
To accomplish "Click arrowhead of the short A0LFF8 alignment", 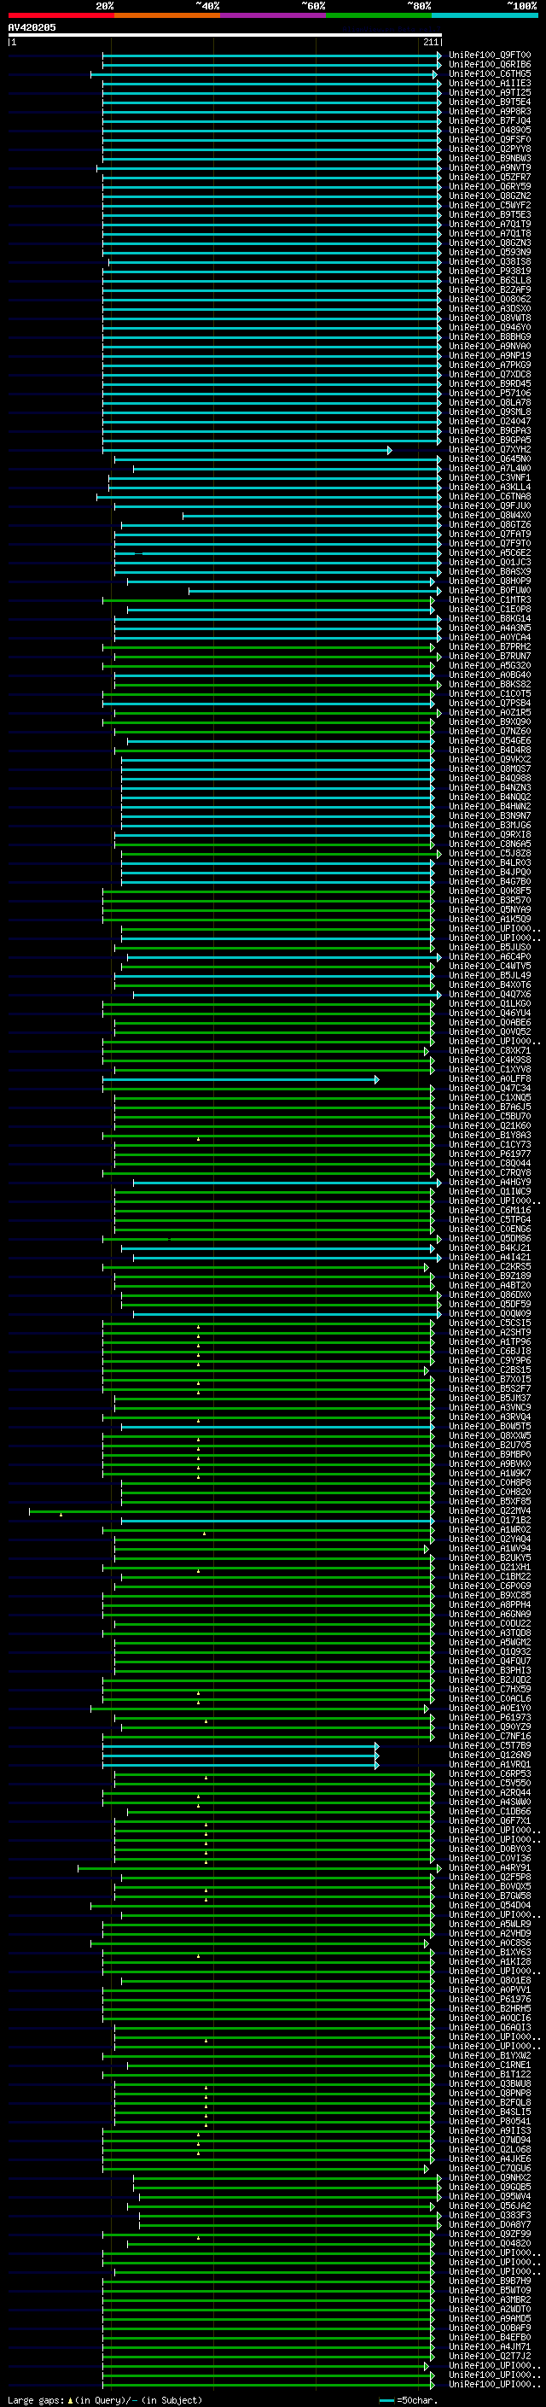I will click(377, 1079).
